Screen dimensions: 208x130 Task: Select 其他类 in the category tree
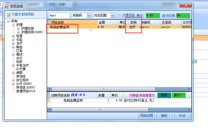[x=21, y=76]
